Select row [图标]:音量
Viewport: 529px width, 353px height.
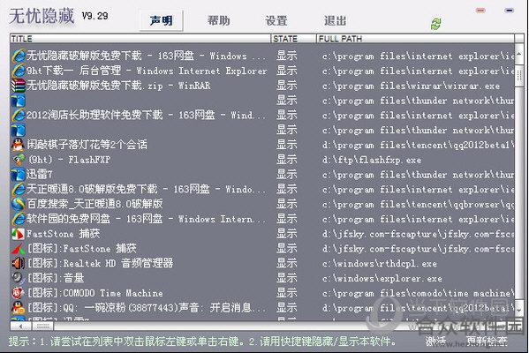pos(262,278)
